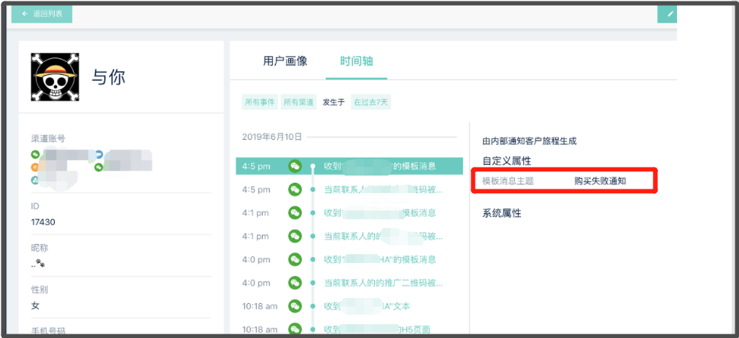Open the second 4:5 pm 当前联系人 event
739x338 pixels.
point(383,189)
